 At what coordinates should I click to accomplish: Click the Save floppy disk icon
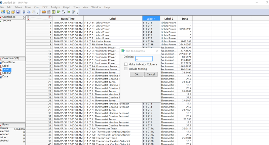tap(18, 12)
